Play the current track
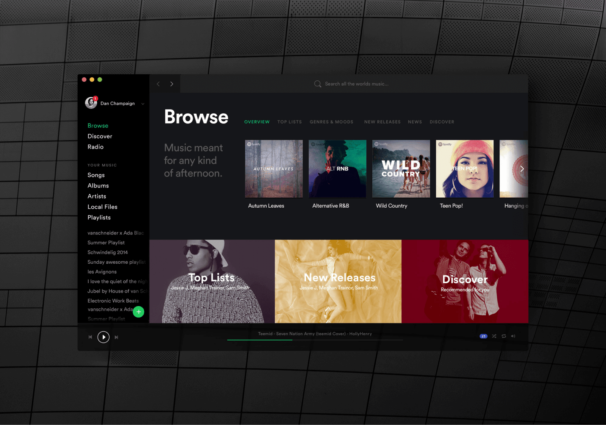The height and width of the screenshot is (425, 606). tap(103, 337)
